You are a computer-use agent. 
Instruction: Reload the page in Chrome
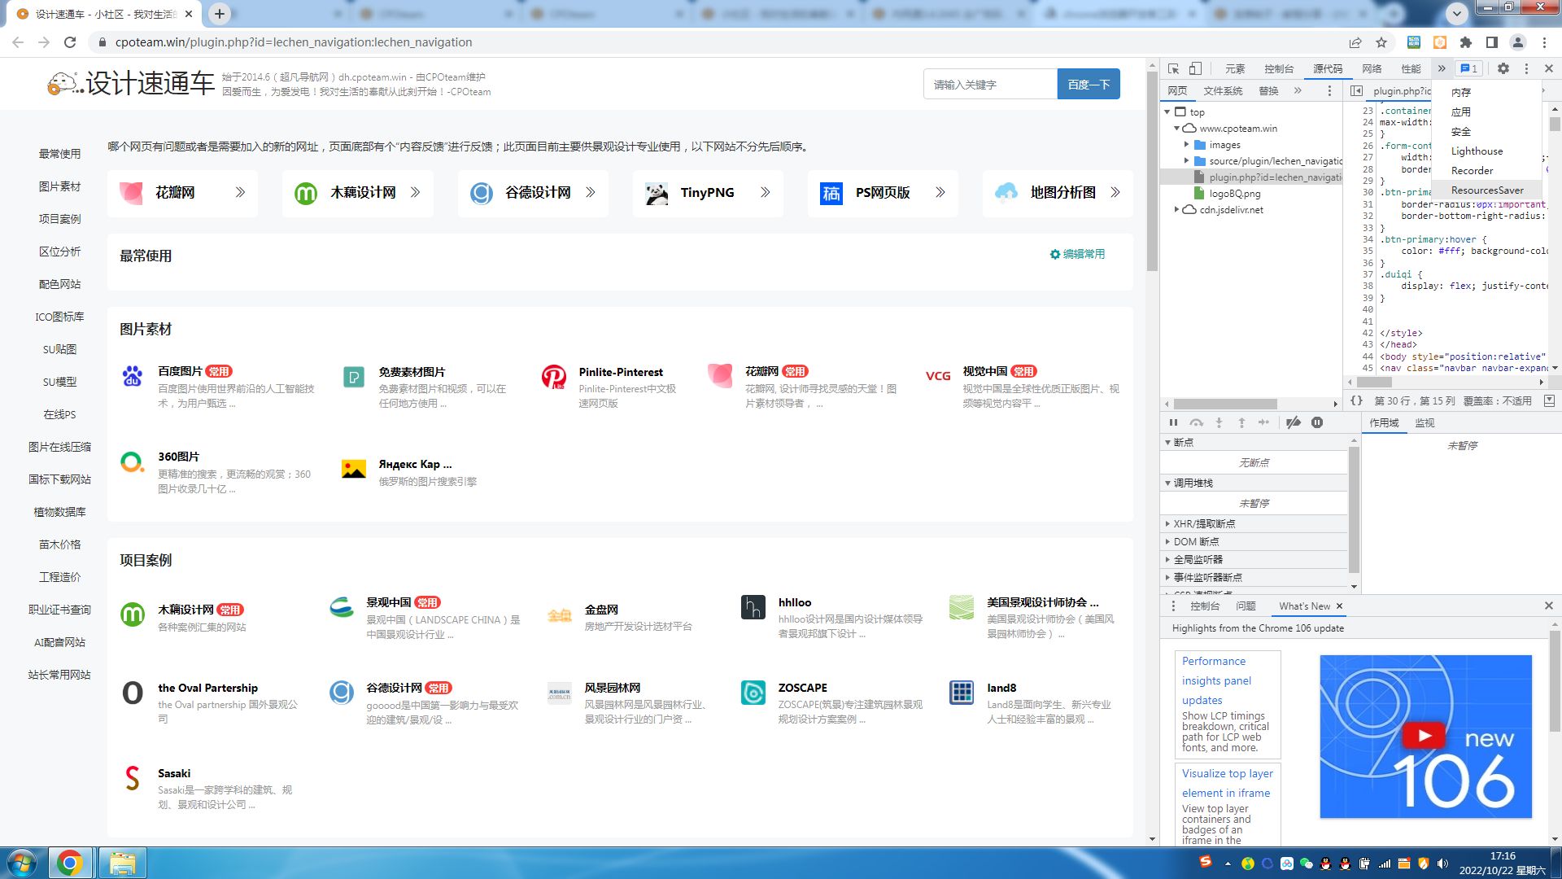pyautogui.click(x=70, y=42)
